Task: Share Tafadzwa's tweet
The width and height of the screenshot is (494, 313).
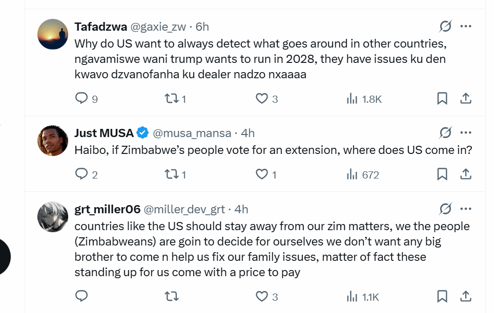Action: (465, 98)
